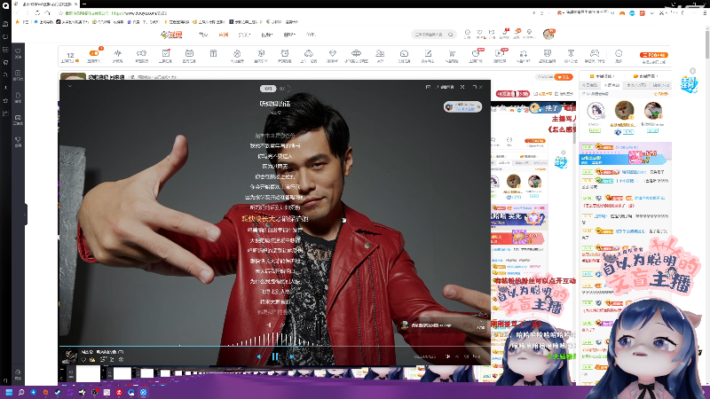Skip to the next track
Screen dimensions: 710x399
(x=292, y=356)
